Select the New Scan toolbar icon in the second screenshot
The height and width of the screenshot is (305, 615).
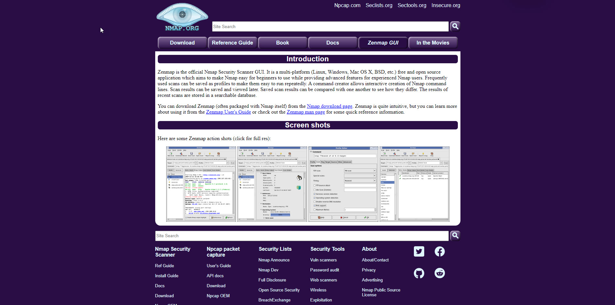pos(242,154)
